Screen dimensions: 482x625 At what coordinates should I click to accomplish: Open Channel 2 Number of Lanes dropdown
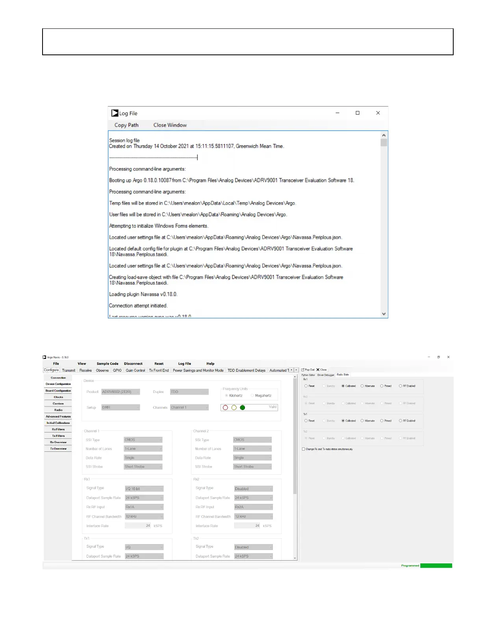[252, 449]
